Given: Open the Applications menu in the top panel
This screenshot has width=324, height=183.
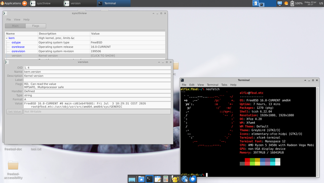Looking at the screenshot, I should (11, 4).
